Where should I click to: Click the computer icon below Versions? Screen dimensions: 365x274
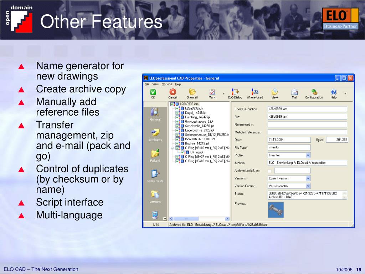coord(155,215)
